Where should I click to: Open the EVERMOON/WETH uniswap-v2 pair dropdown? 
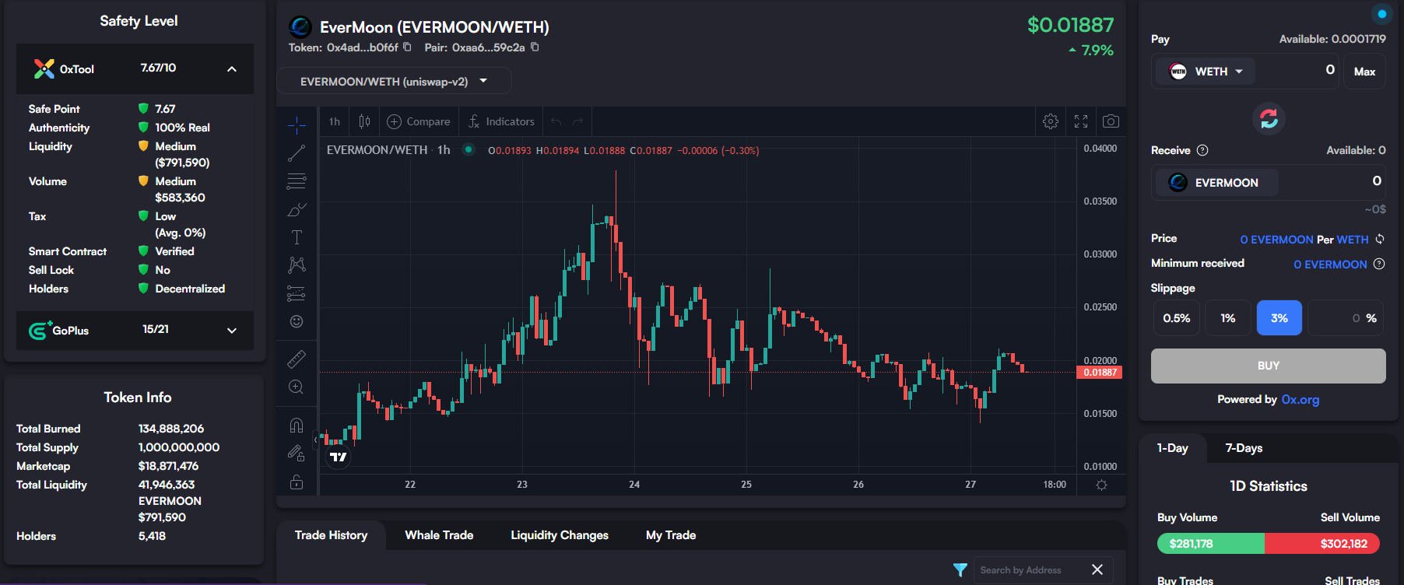point(394,81)
